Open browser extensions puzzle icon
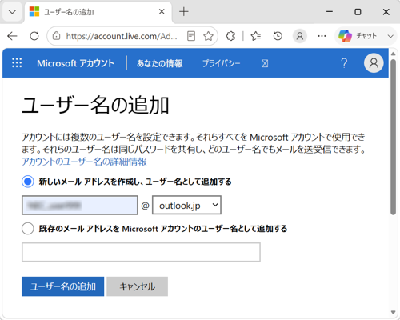This screenshot has width=400, height=320. pyautogui.click(x=230, y=36)
